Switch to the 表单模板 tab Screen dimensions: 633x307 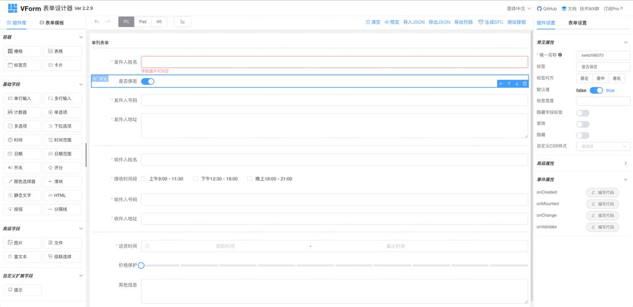pyautogui.click(x=52, y=23)
